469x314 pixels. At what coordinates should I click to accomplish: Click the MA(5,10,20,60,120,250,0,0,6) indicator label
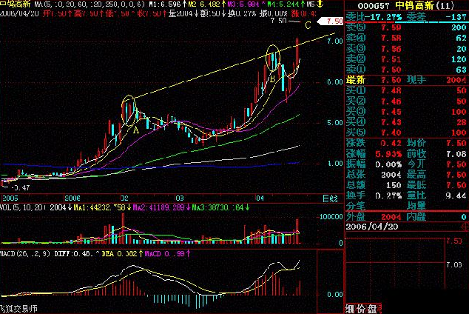[x=90, y=4]
